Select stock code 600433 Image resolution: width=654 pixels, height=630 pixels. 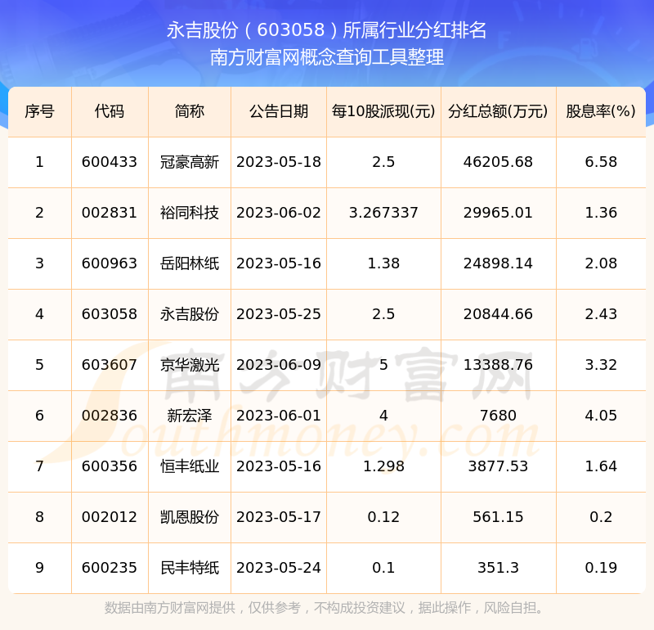[x=110, y=162]
